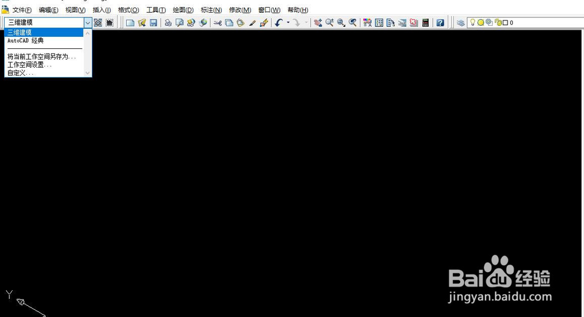584x317 pixels.
Task: Click the Redo arrow icon
Action: click(x=297, y=23)
